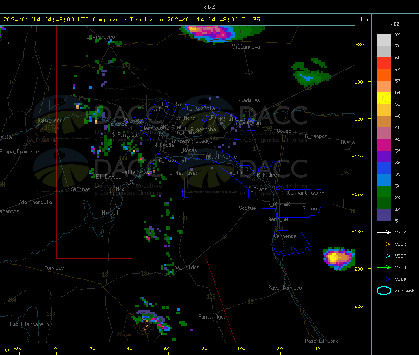
Task: Select the bright yellow dotted swatch in scale
Action: [384, 98]
